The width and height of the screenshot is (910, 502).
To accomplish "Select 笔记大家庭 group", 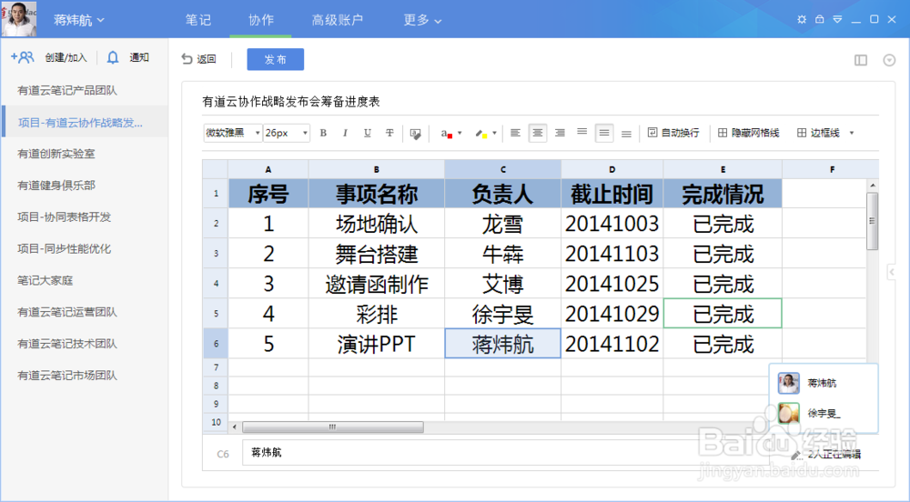I will [x=85, y=281].
